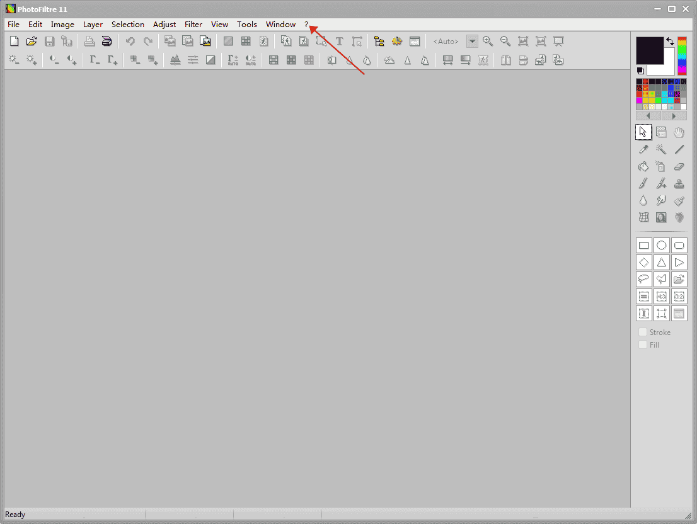Click the automate/batch gear icon
The height and width of the screenshot is (524, 697).
[397, 42]
